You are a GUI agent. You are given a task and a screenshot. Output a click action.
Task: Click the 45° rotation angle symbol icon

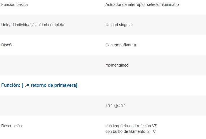point(116,106)
